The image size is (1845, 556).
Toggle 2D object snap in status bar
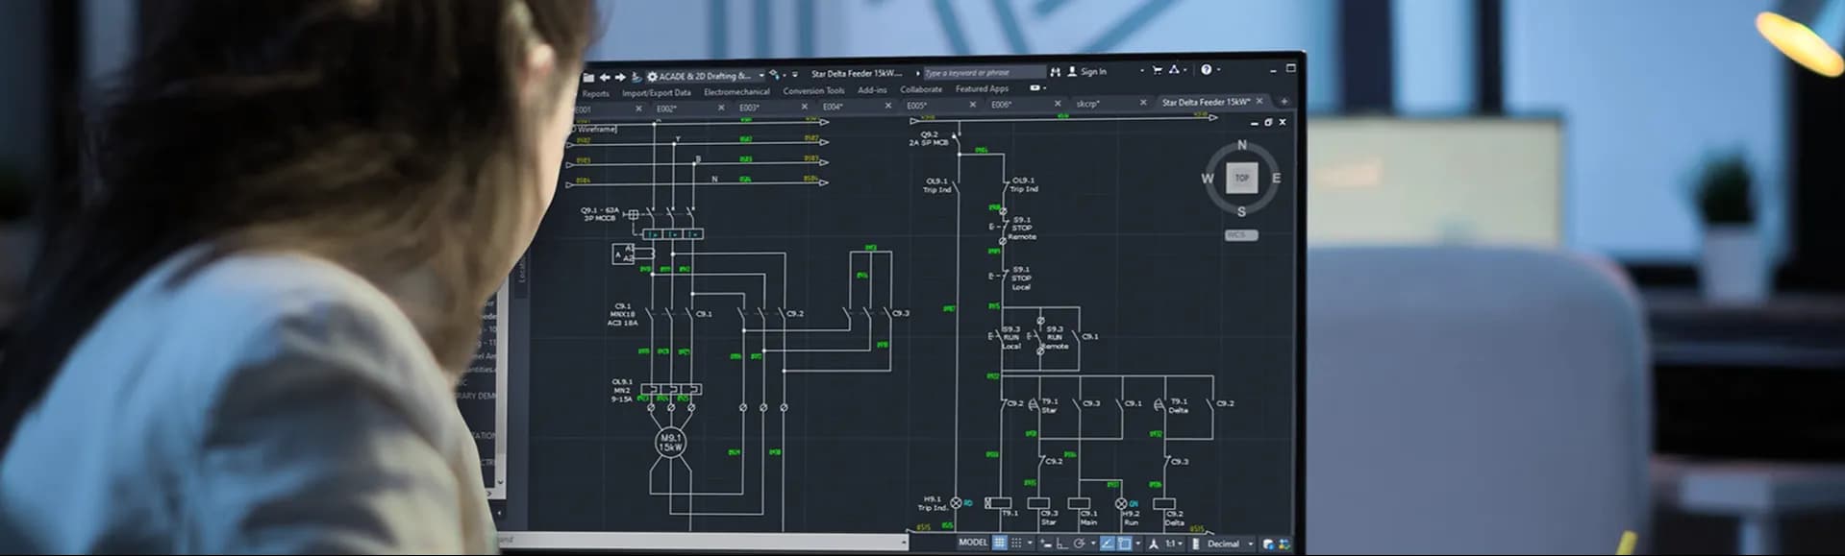click(x=1125, y=544)
